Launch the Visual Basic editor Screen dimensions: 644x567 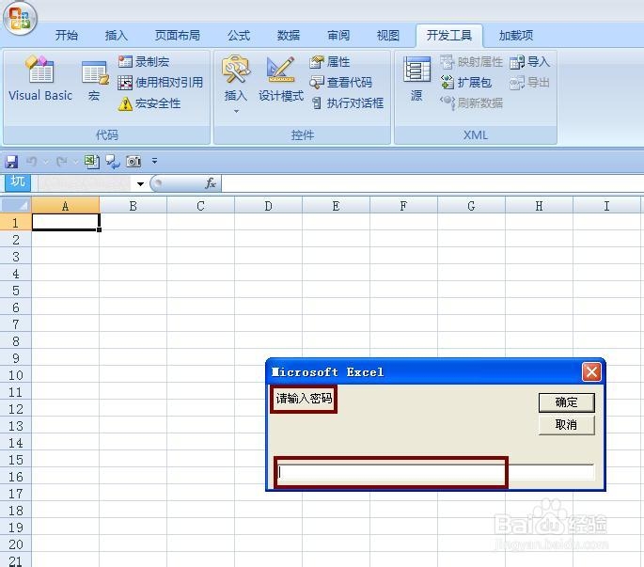coord(40,78)
